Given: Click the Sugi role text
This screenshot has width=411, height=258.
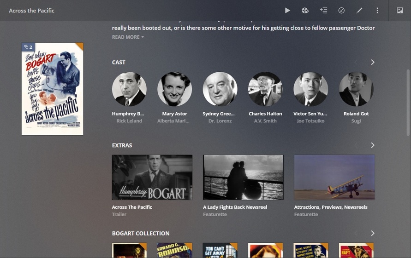Looking at the screenshot, I should [356, 121].
